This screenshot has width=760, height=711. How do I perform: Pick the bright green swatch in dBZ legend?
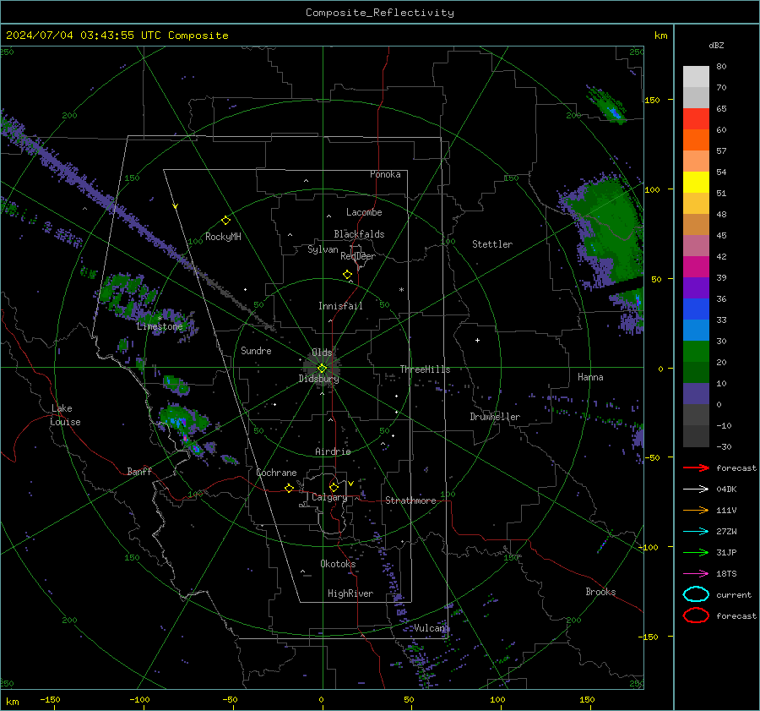point(696,352)
